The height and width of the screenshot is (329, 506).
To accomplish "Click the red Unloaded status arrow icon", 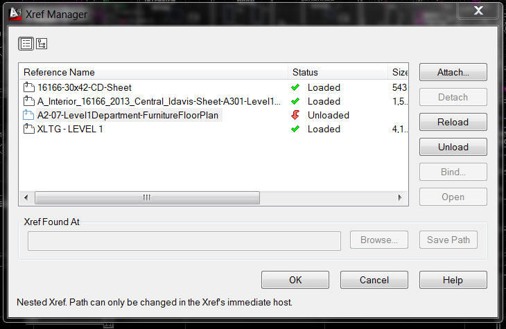I will (x=295, y=115).
